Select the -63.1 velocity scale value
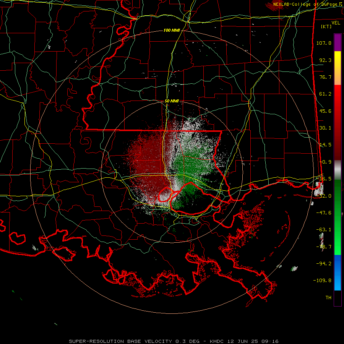 click(324, 230)
